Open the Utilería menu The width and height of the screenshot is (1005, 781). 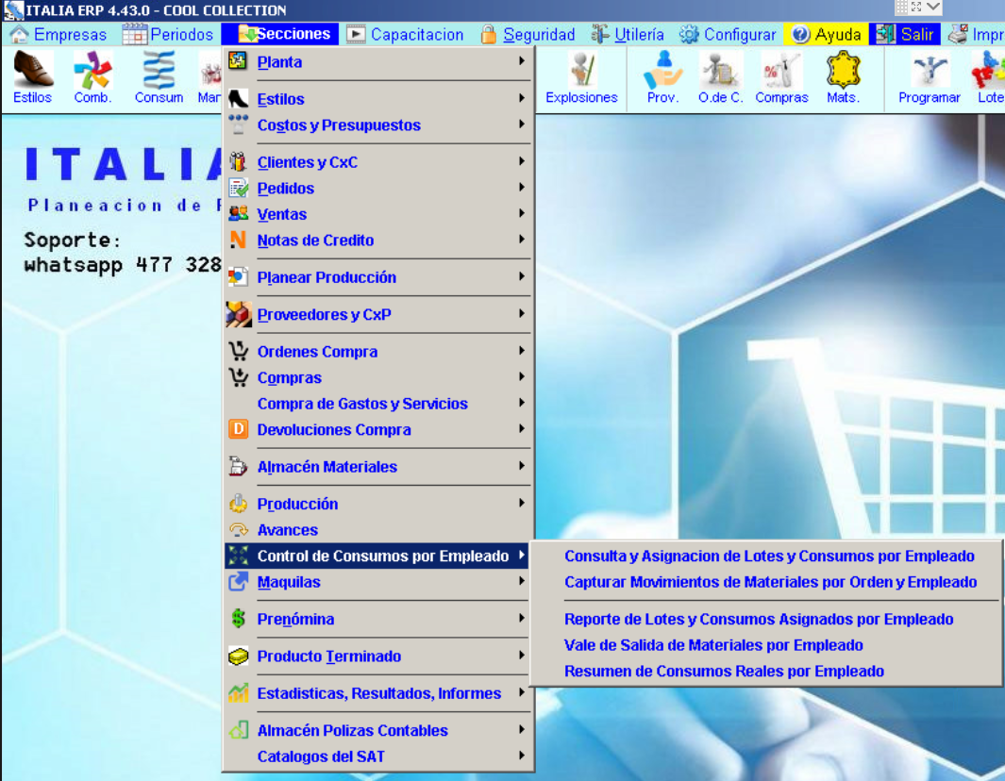pyautogui.click(x=628, y=34)
